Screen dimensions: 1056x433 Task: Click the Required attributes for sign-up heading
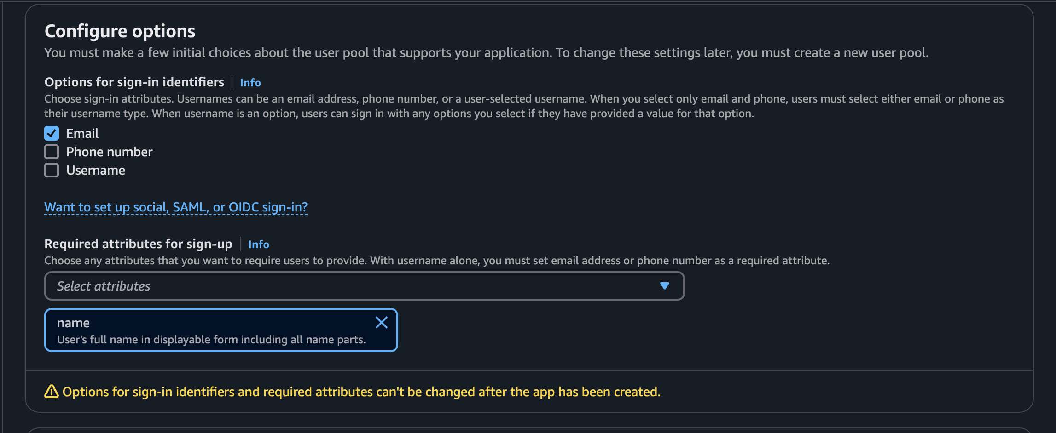coord(138,244)
